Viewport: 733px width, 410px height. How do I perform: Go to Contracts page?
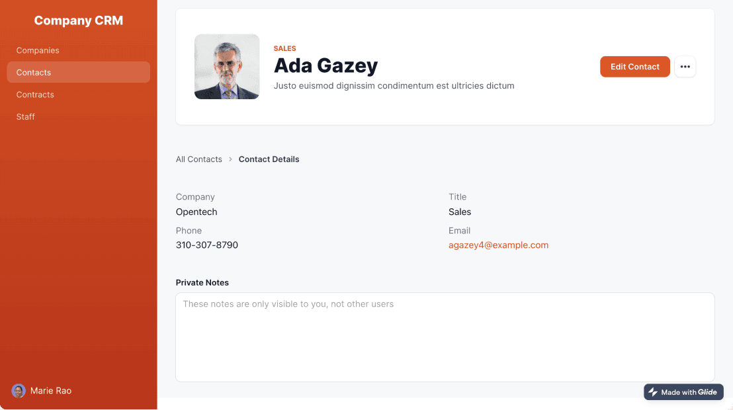[x=35, y=95]
